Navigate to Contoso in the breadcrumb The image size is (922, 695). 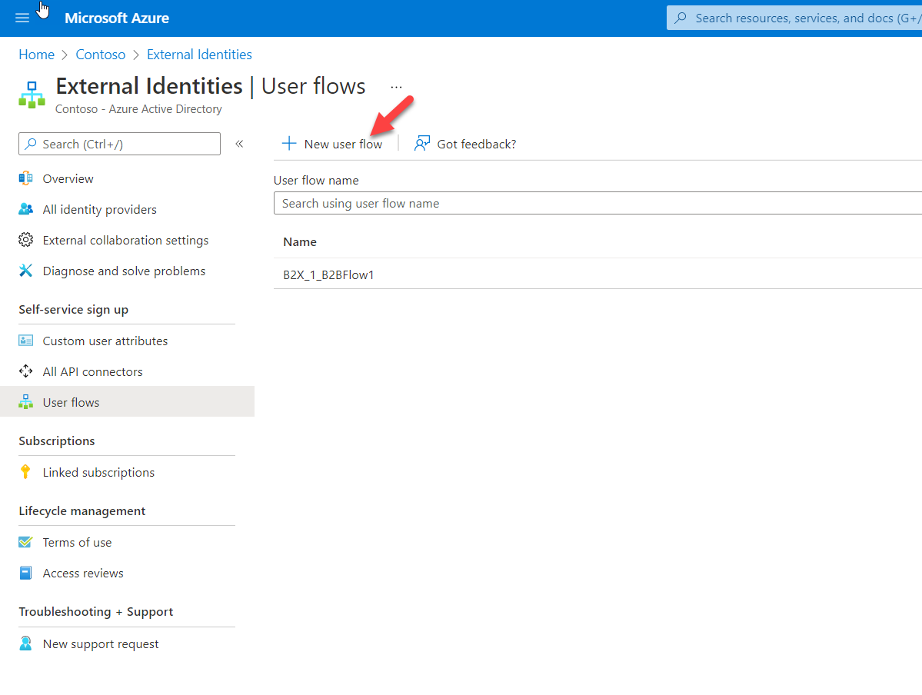pos(101,55)
